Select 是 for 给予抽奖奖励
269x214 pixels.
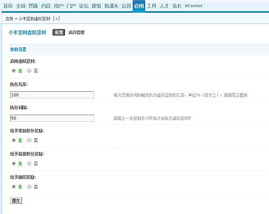point(13,187)
